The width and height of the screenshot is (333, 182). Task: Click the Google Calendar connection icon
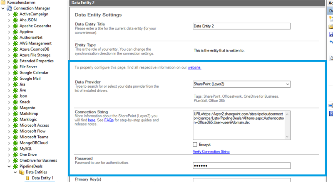pos(15,72)
